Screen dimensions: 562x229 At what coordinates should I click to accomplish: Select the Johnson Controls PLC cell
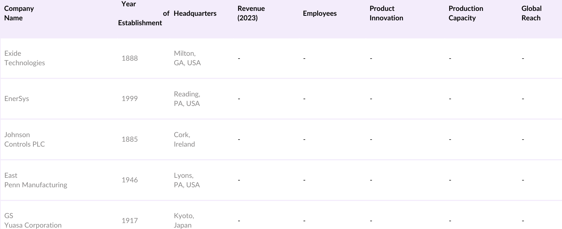[x=25, y=140]
